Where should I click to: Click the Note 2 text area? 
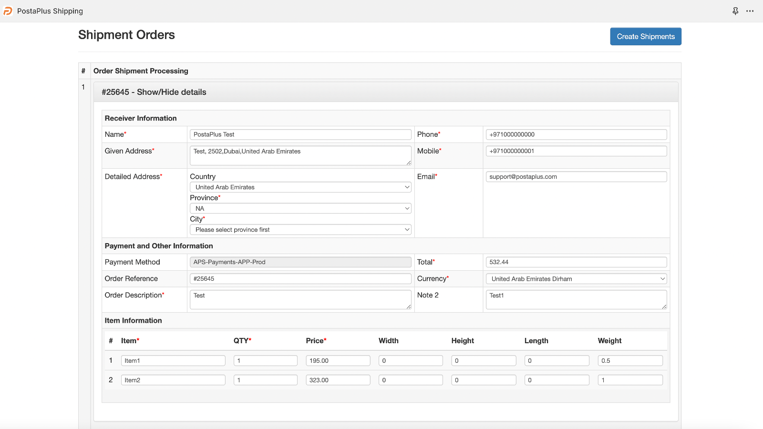pos(576,299)
